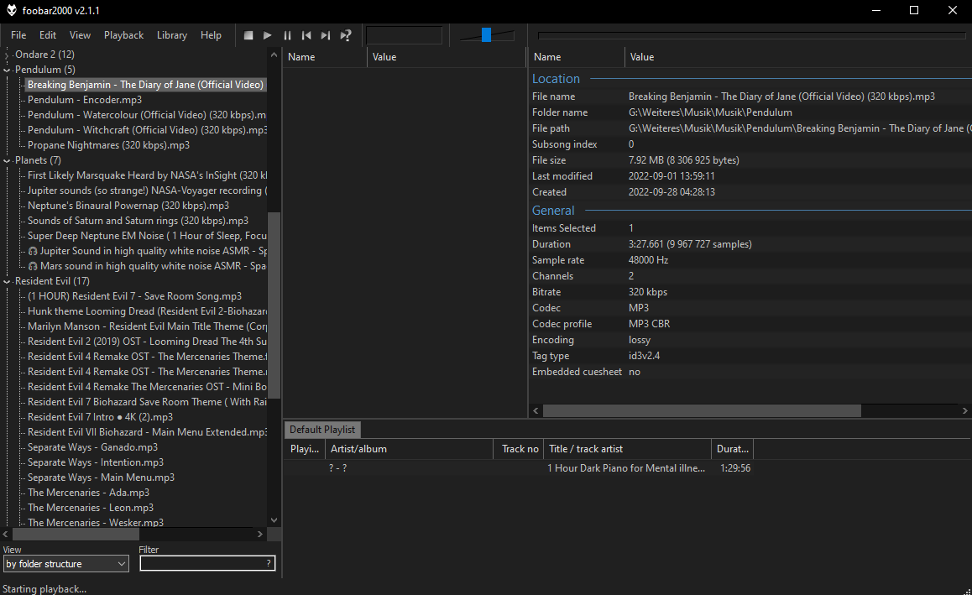Click the Playing column header

click(x=305, y=449)
